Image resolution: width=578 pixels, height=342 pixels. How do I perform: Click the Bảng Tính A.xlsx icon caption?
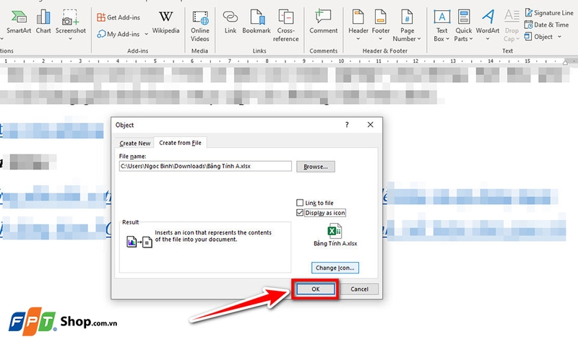coord(335,243)
